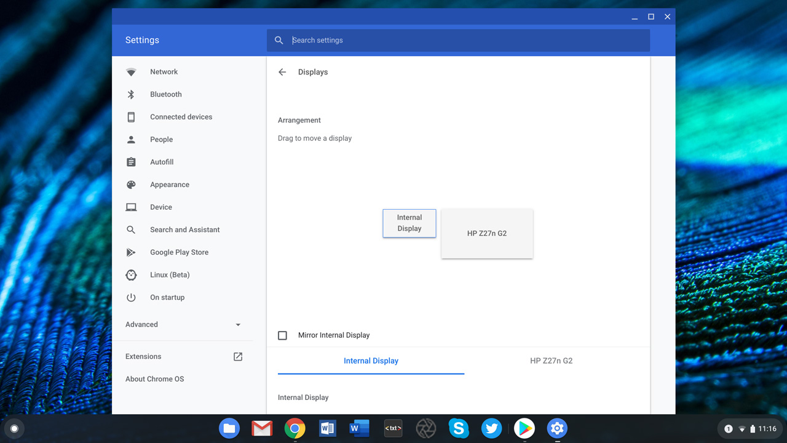Expand the Advanced settings section
787x443 pixels.
coord(183,324)
